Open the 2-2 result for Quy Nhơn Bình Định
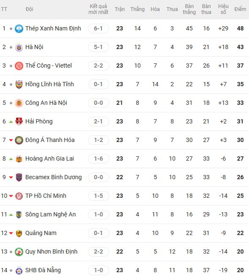Viewport: 249px width, 276px height. [99, 252]
